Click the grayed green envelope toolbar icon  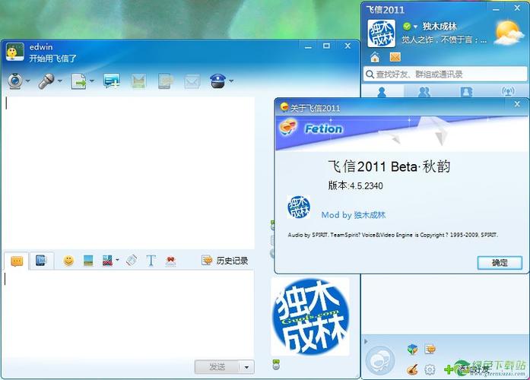click(138, 81)
